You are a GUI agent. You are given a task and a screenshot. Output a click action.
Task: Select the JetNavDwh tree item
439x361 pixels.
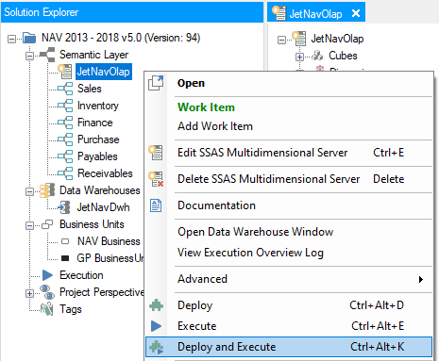tap(103, 207)
